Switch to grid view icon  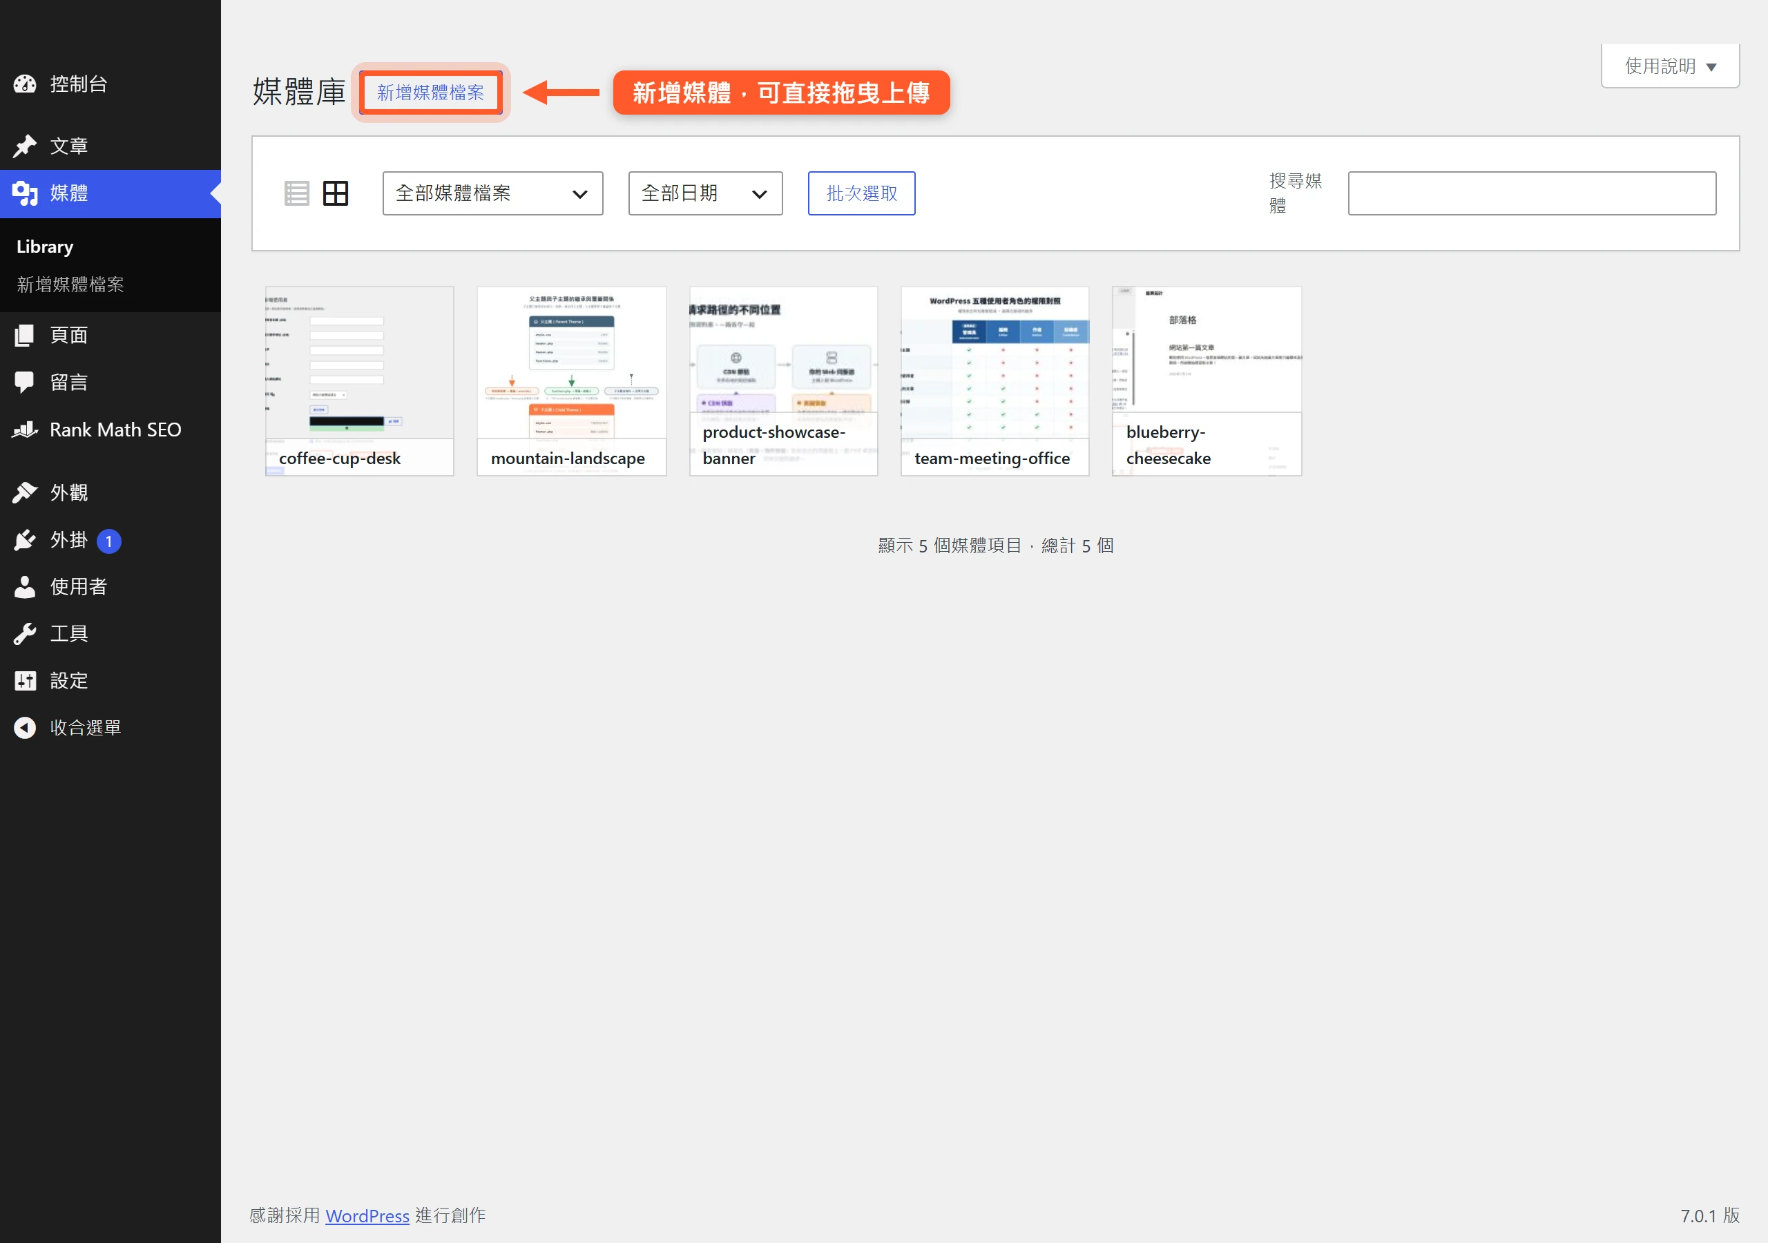(335, 193)
